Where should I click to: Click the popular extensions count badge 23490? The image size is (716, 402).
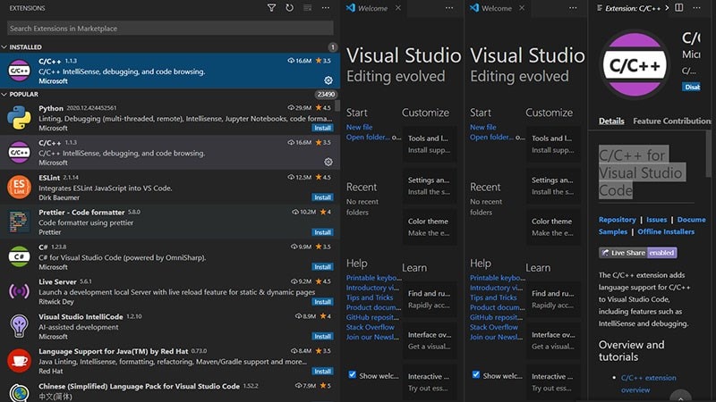click(326, 95)
